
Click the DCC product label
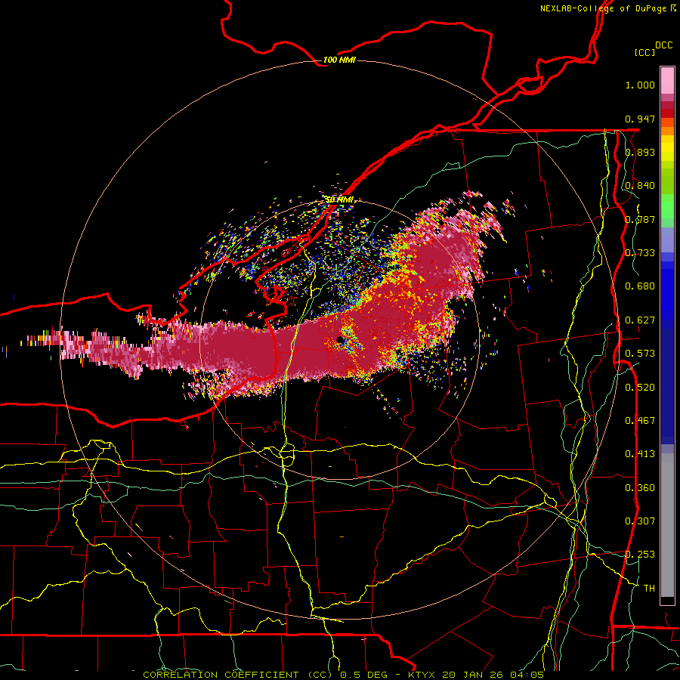pos(663,45)
